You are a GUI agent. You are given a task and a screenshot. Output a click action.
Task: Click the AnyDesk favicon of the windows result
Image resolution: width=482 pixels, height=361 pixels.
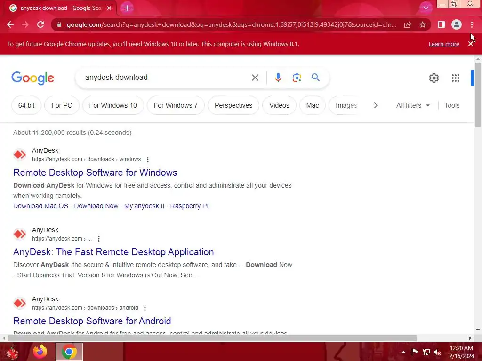[20, 154]
